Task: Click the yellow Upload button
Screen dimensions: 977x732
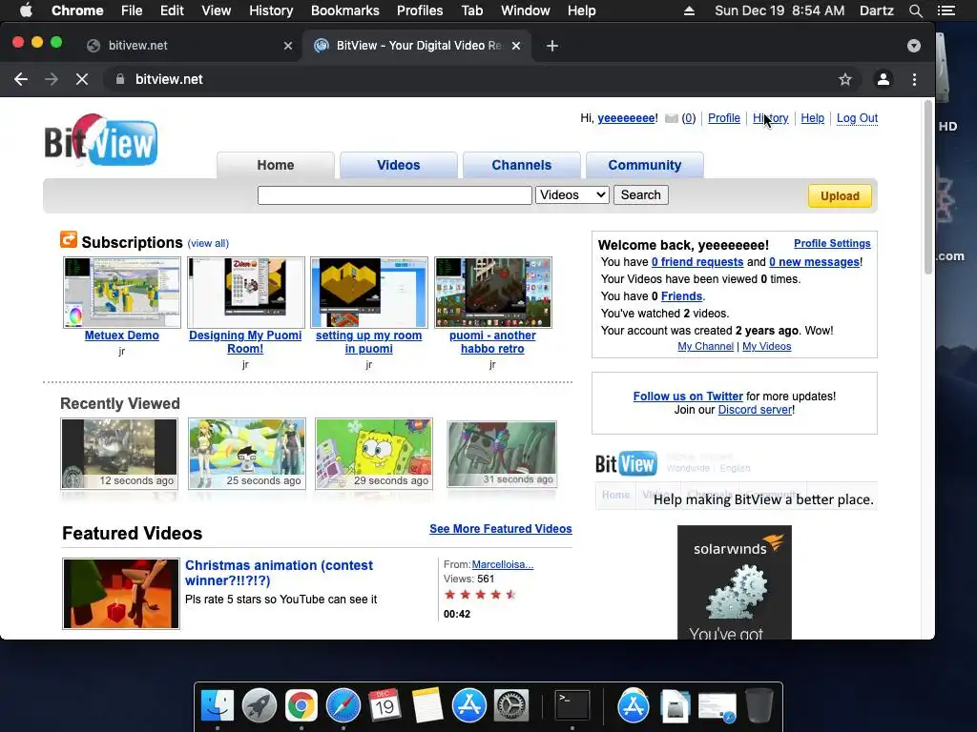Action: tap(840, 196)
